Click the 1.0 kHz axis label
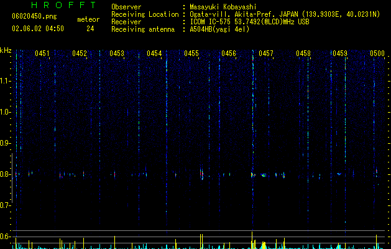391x249 pixels. [5, 112]
